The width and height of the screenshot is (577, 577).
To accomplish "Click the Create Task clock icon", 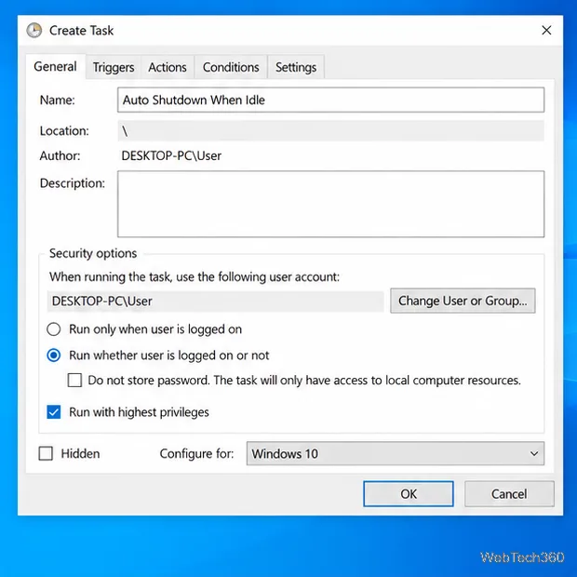I will pyautogui.click(x=34, y=30).
